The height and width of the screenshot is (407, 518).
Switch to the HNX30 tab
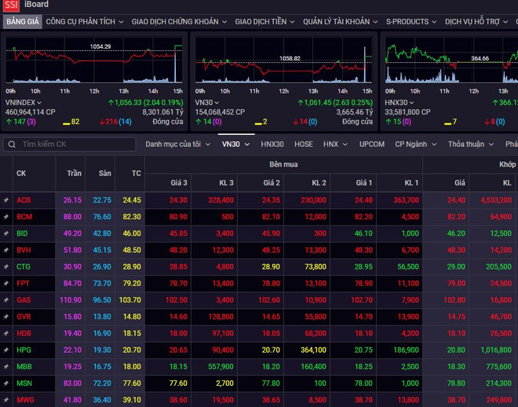pyautogui.click(x=272, y=145)
